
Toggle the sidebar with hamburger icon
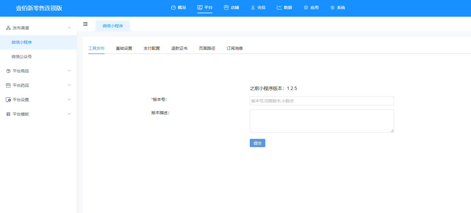click(x=85, y=24)
